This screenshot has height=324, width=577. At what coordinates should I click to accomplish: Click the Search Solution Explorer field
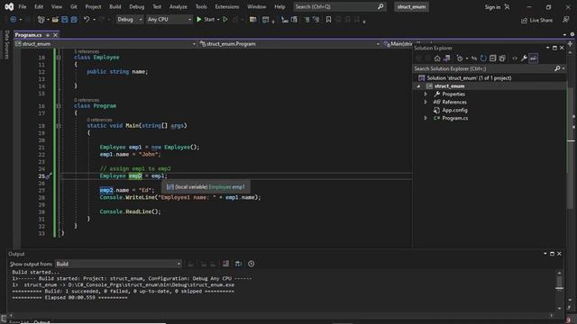tap(483, 68)
